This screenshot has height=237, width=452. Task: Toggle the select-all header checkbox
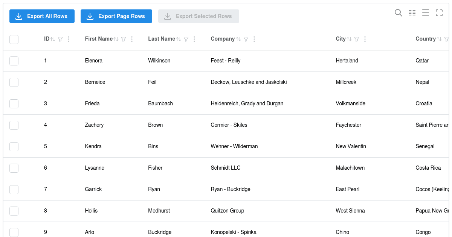pyautogui.click(x=14, y=39)
